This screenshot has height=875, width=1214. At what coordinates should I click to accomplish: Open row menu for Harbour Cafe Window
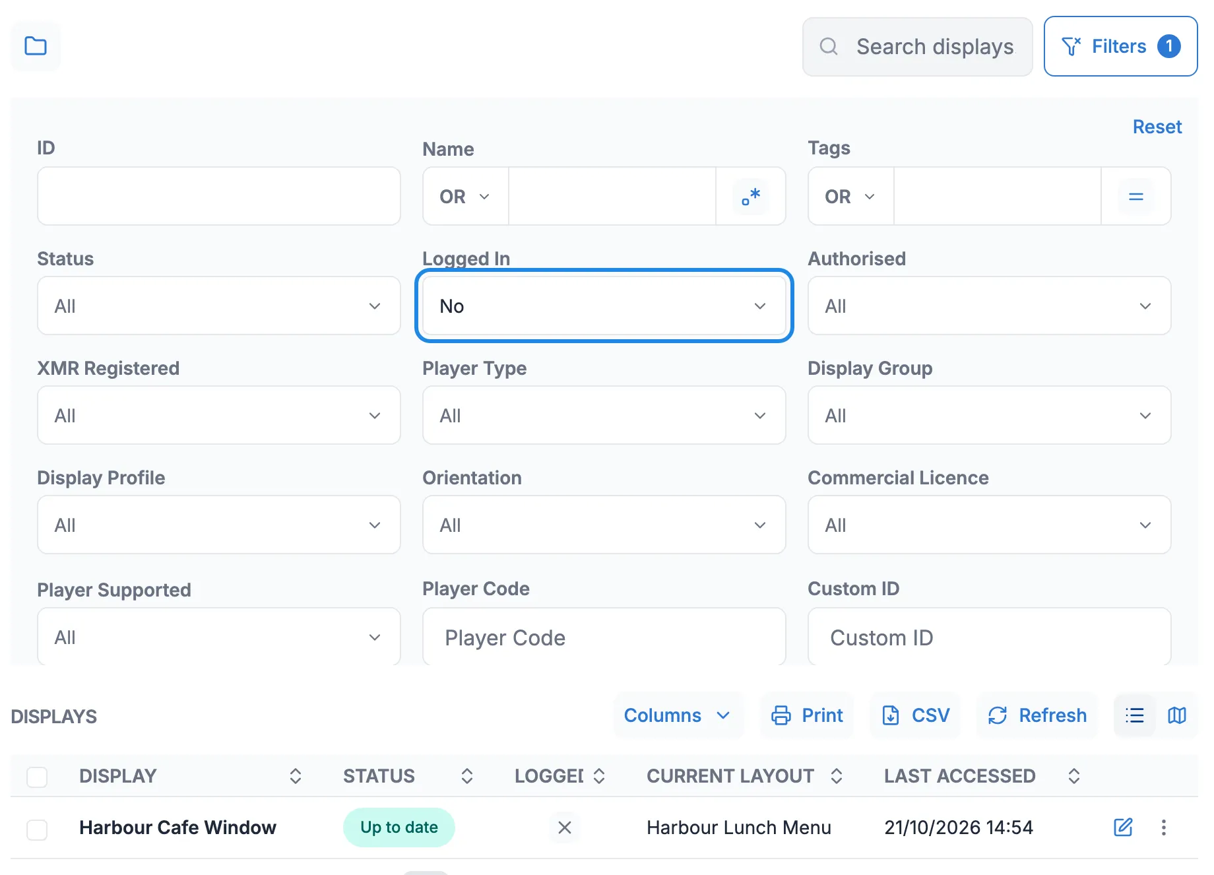pos(1164,827)
